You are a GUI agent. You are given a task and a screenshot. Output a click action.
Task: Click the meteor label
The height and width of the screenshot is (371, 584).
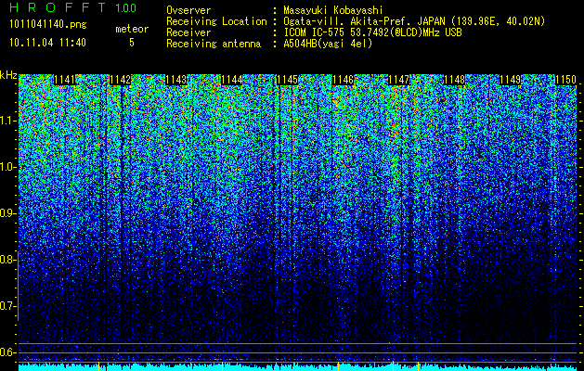(x=132, y=29)
